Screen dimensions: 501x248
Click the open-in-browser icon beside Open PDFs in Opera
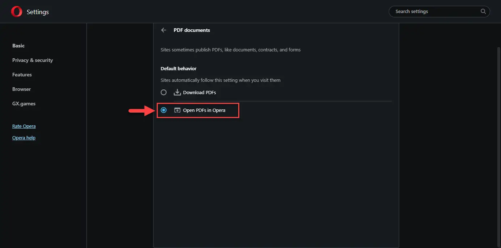(x=177, y=110)
